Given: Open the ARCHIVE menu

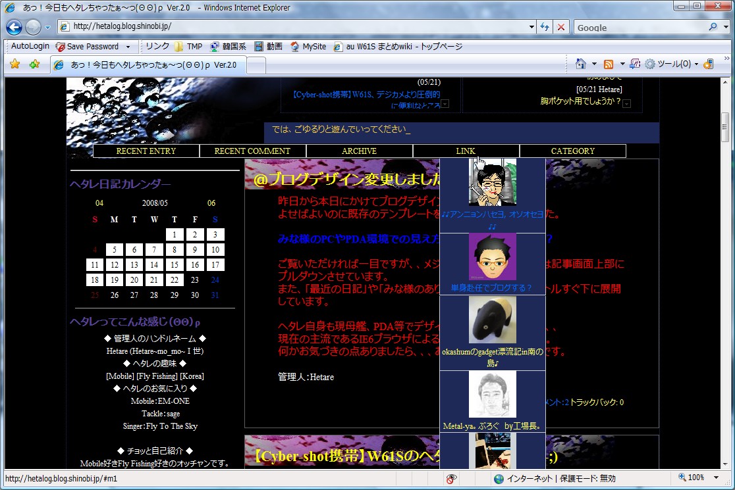Looking at the screenshot, I should 359,151.
